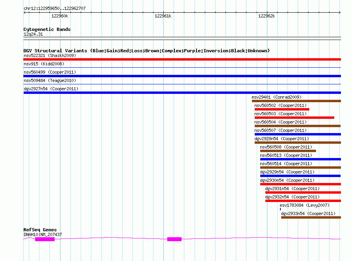Select the red dgv2931n54 loss bar
Image resolution: width=352 pixels, height=261 pixels.
(303, 192)
